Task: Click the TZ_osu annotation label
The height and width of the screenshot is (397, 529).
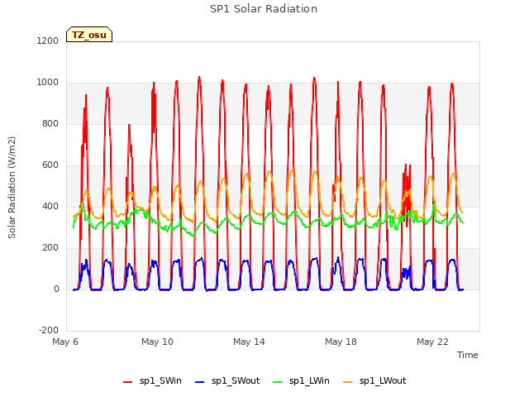Action: (89, 35)
